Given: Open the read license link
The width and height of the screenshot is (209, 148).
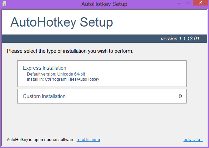Looking at the screenshot, I should click(x=88, y=140).
